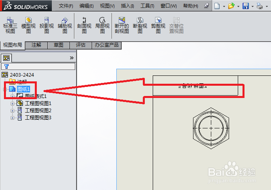Open the 视图(V) menu

107,6
